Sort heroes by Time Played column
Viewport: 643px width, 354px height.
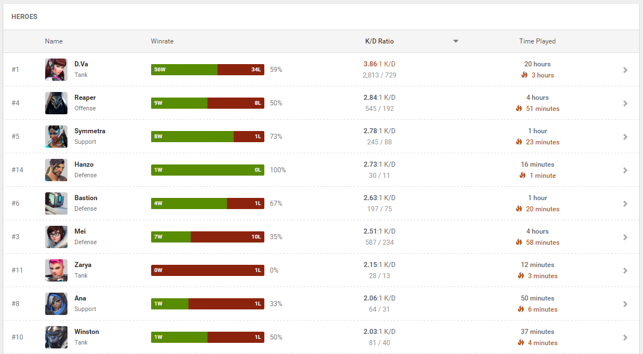[x=537, y=41]
